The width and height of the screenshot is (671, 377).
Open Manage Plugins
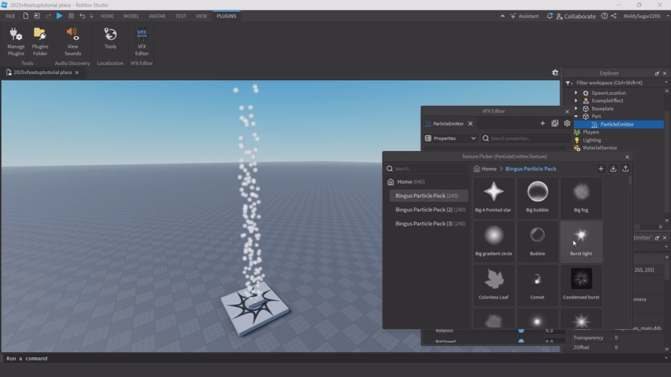coord(16,42)
